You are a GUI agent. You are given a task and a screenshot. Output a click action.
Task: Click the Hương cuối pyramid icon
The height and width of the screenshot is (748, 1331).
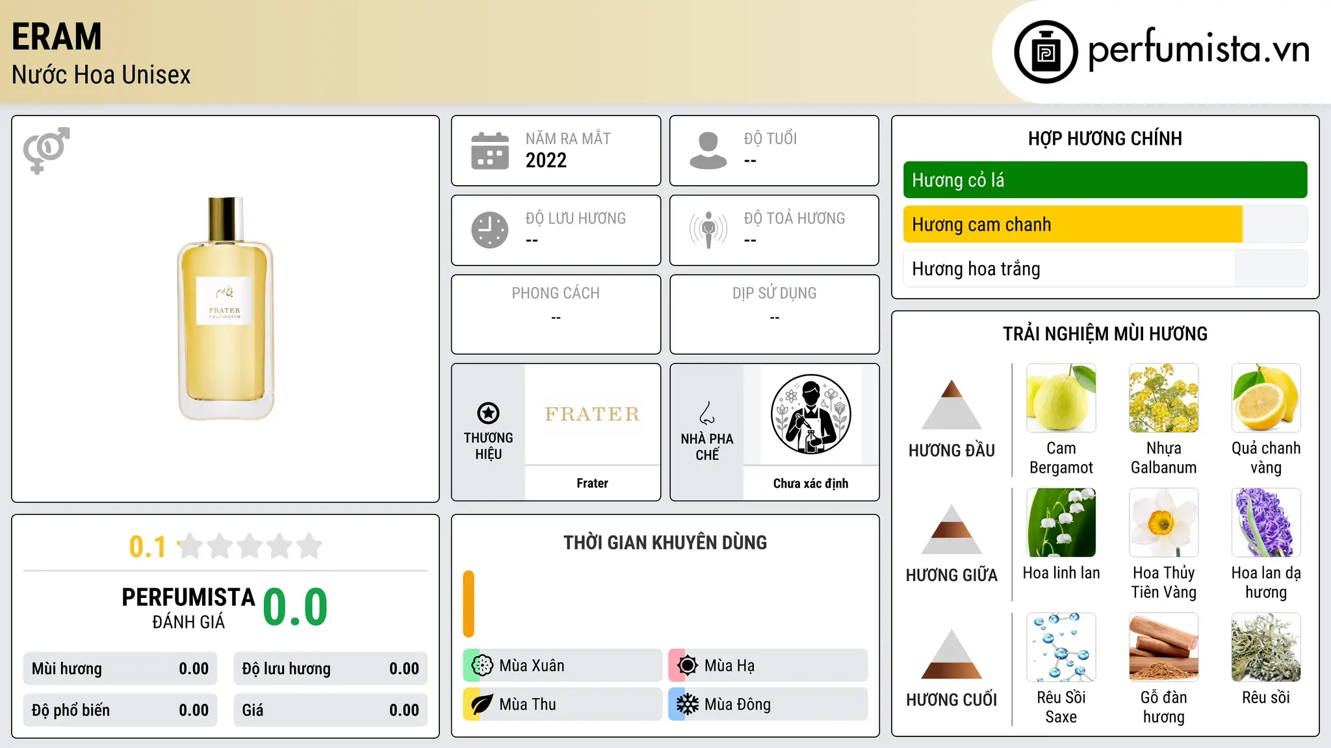click(951, 654)
